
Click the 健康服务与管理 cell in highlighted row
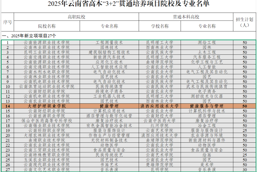pos(206,106)
